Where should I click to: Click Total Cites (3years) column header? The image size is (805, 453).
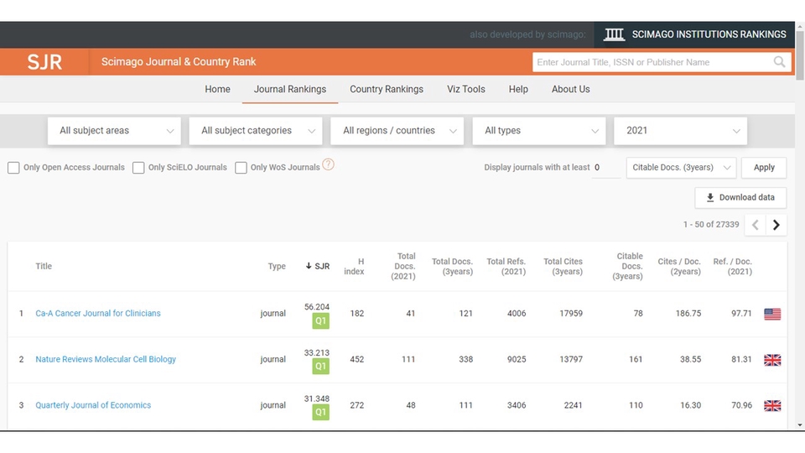[x=563, y=267]
